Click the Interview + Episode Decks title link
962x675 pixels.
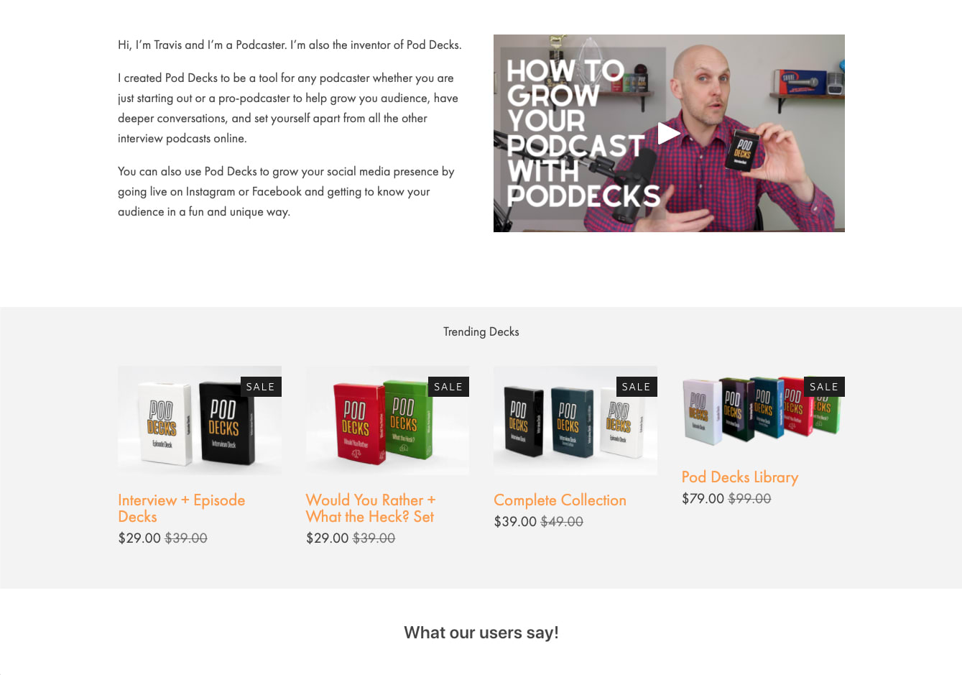182,508
